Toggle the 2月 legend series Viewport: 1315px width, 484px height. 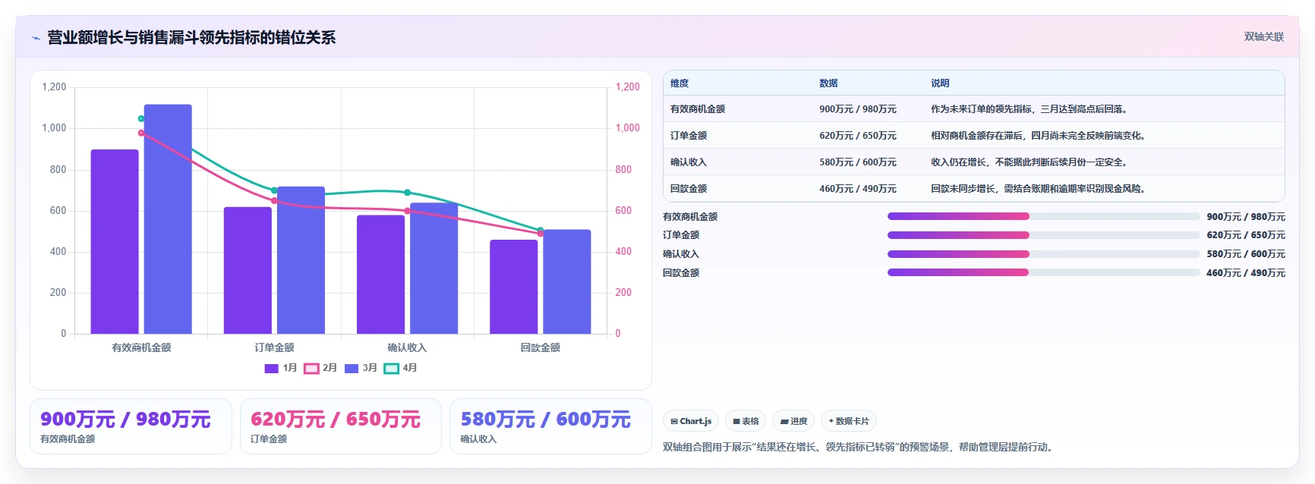point(320,368)
